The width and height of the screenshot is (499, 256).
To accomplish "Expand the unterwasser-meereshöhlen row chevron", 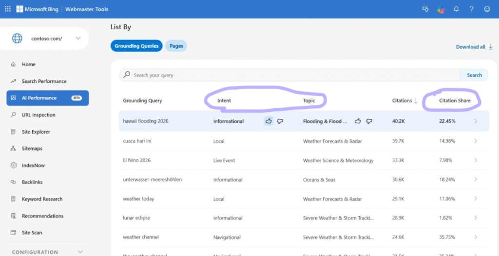I will click(476, 180).
